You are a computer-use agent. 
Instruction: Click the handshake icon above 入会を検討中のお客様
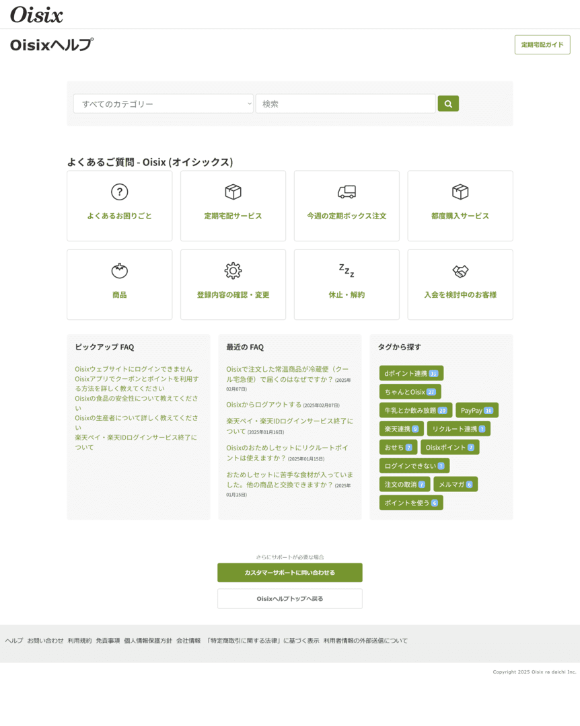[x=460, y=271]
